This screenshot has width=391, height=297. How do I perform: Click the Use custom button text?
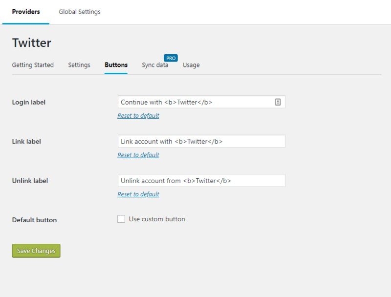(157, 219)
